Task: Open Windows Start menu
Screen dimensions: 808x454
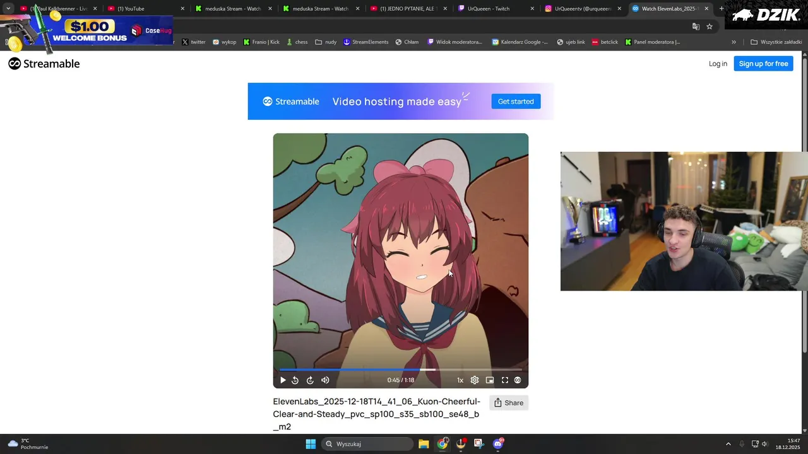Action: coord(311,444)
